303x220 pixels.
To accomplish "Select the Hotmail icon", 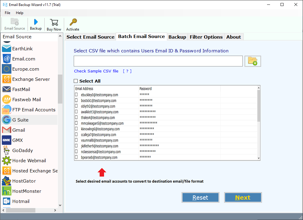I will tap(7, 201).
